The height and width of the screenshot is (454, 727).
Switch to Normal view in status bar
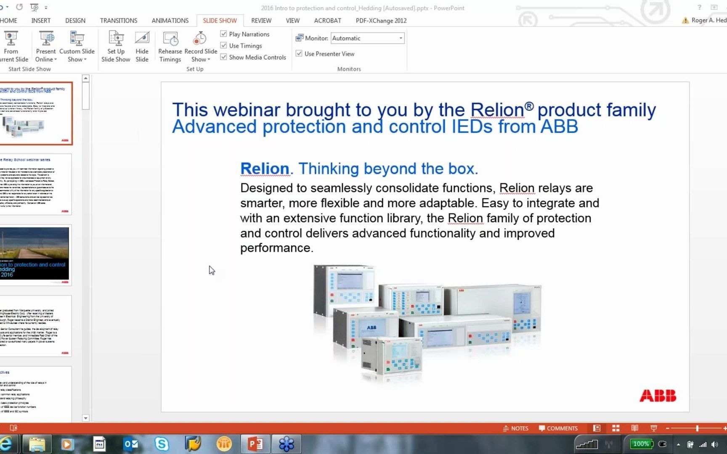point(597,428)
